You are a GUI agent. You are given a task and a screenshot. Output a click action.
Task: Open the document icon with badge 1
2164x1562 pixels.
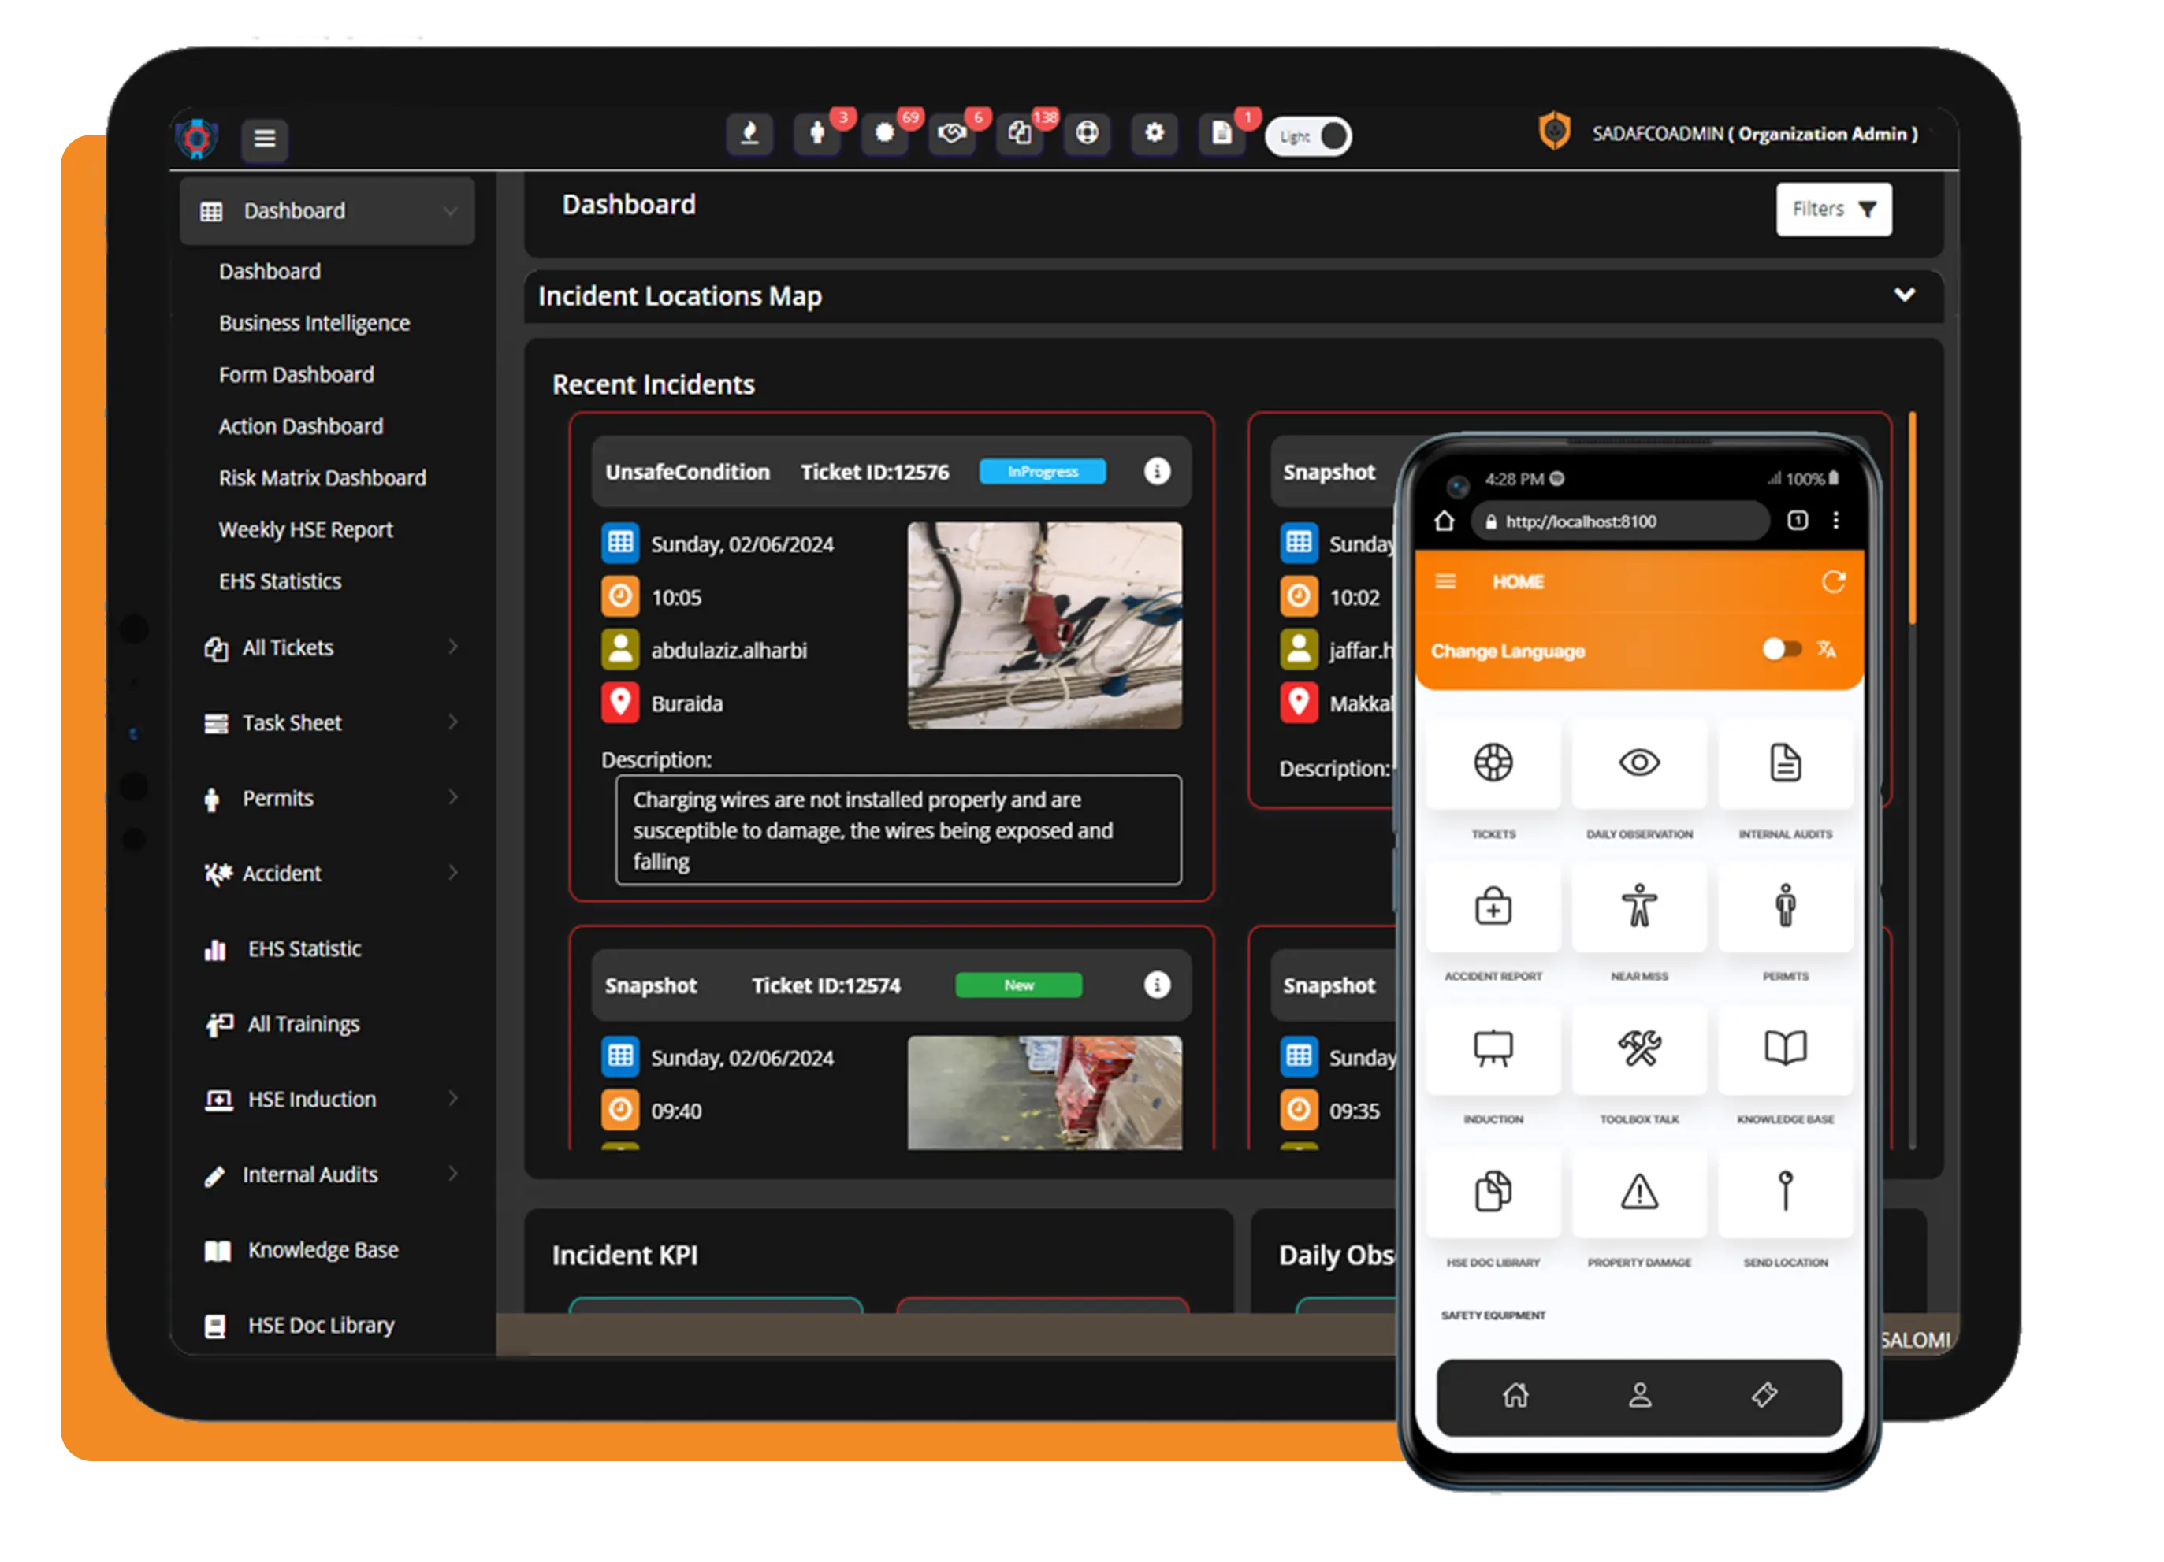[1221, 133]
